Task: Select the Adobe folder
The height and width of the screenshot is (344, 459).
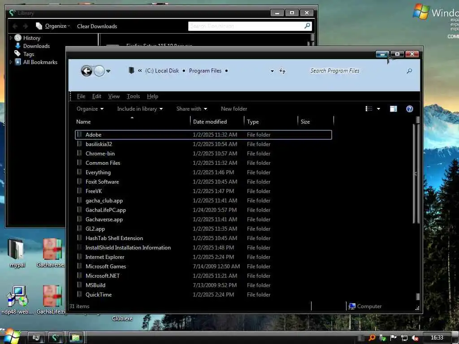Action: (204, 135)
